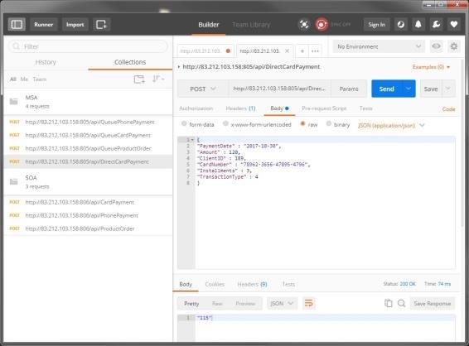Select QueuePhonePayment request
The width and height of the screenshot is (469, 346).
point(88,122)
